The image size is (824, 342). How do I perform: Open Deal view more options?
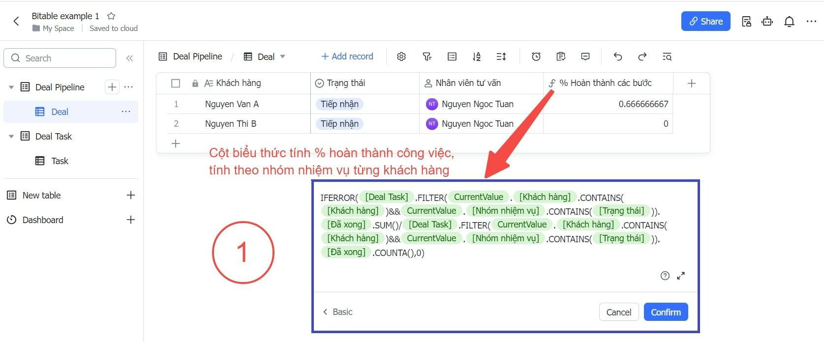[126, 112]
